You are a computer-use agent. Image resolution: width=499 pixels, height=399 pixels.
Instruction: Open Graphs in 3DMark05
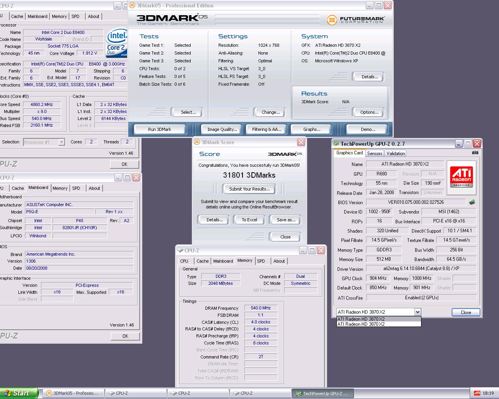[312, 129]
